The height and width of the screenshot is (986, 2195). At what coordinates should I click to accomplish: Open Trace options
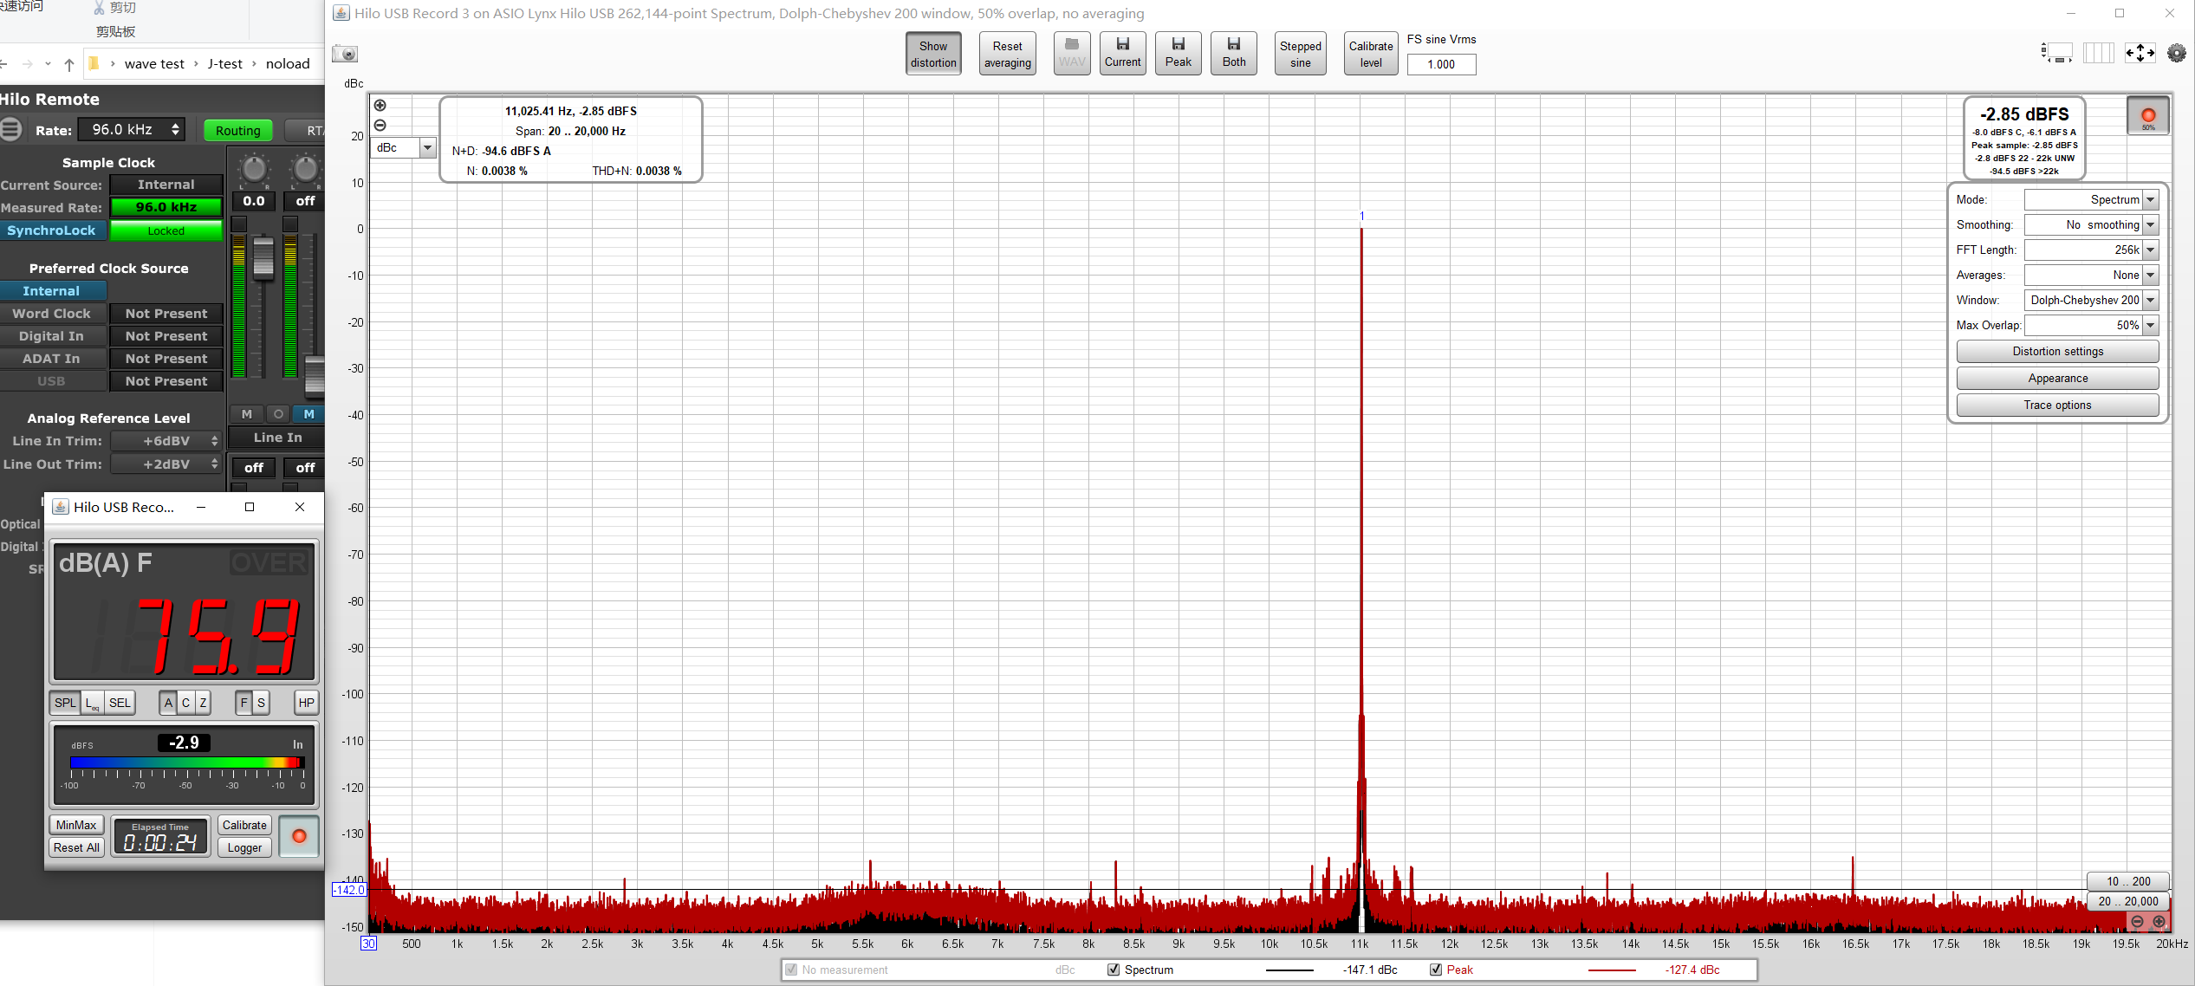pos(2057,405)
